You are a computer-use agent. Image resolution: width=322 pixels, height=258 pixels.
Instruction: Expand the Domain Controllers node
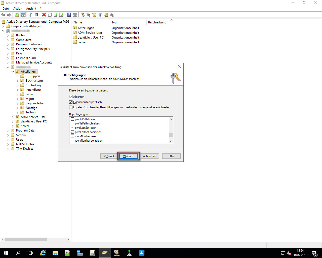pos(8,44)
